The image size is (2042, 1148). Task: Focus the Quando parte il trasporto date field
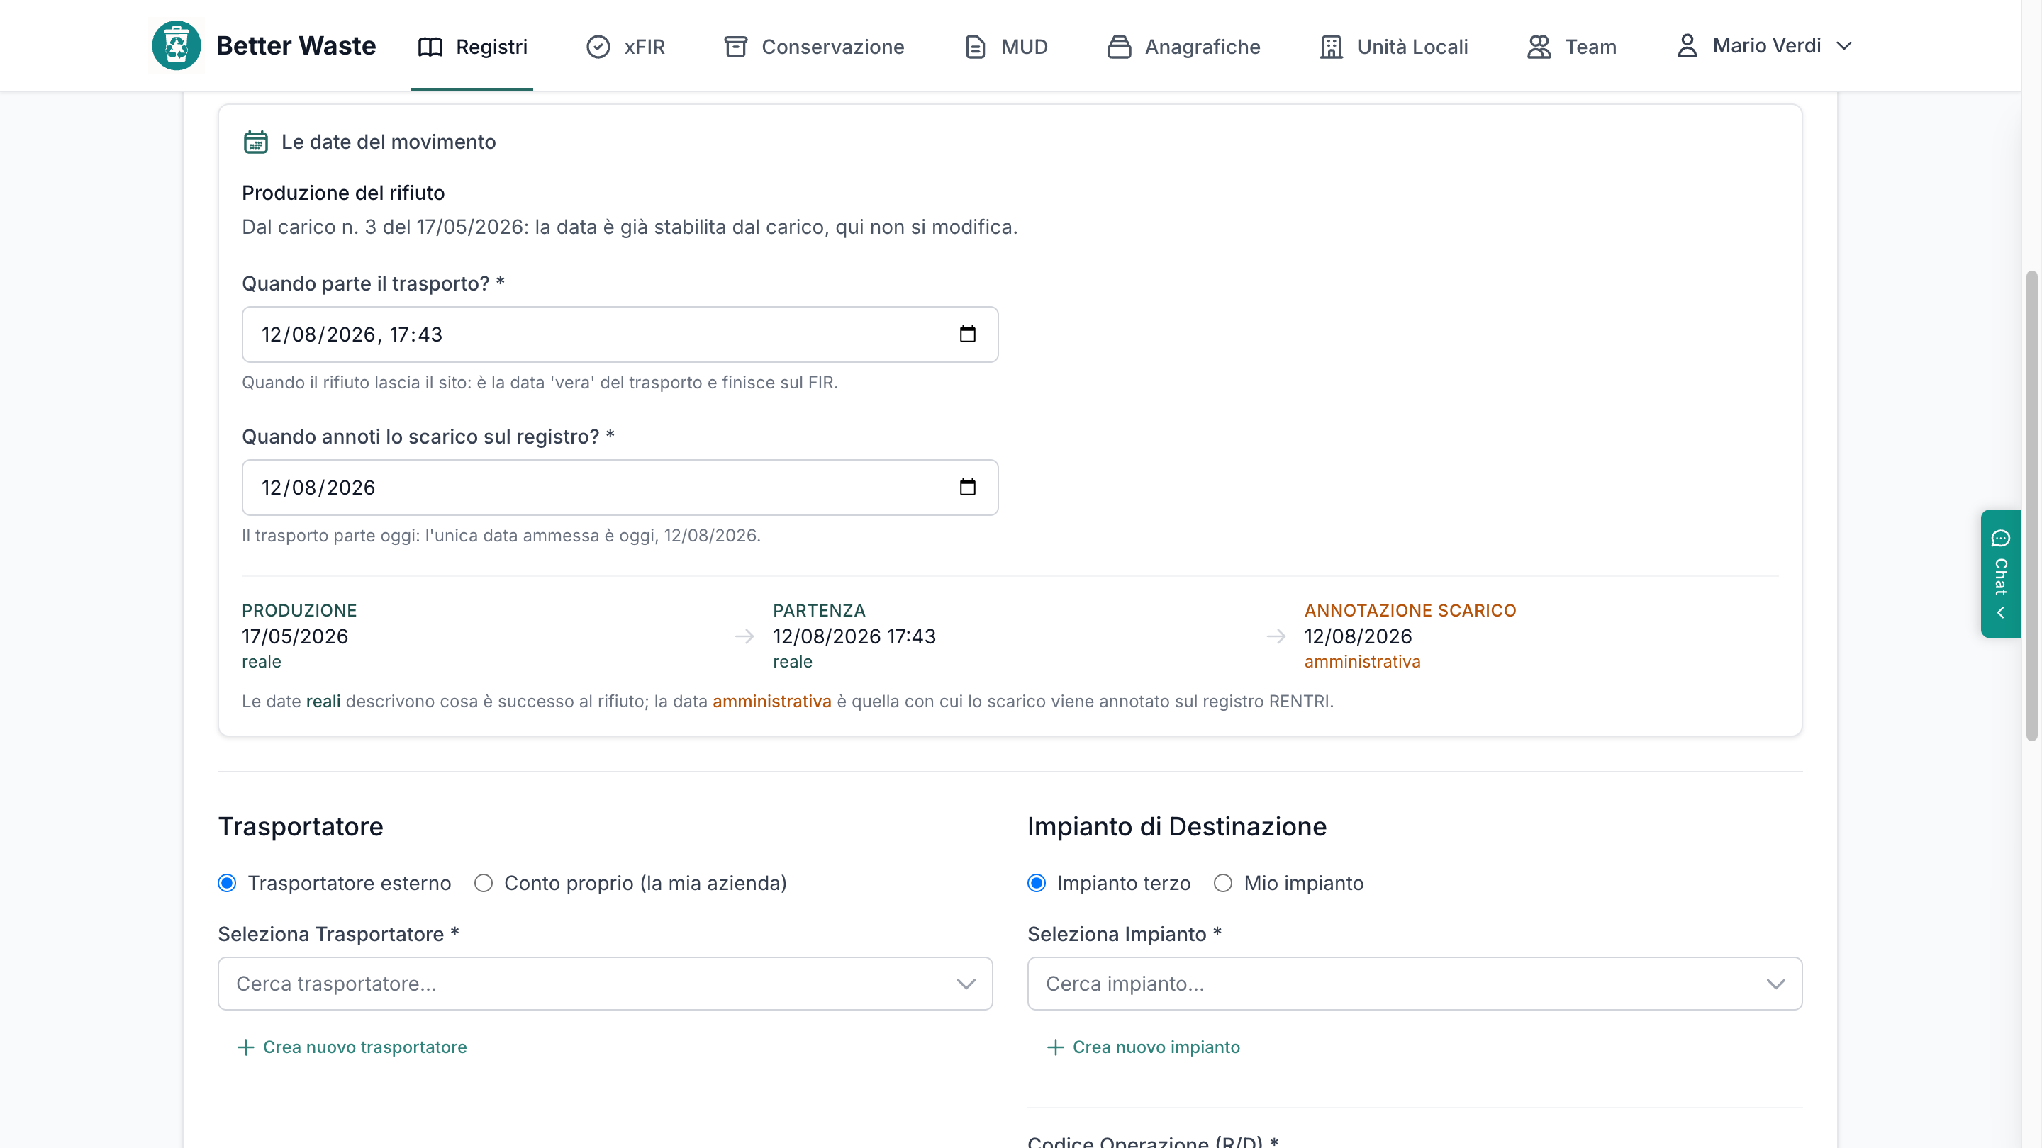pos(620,334)
